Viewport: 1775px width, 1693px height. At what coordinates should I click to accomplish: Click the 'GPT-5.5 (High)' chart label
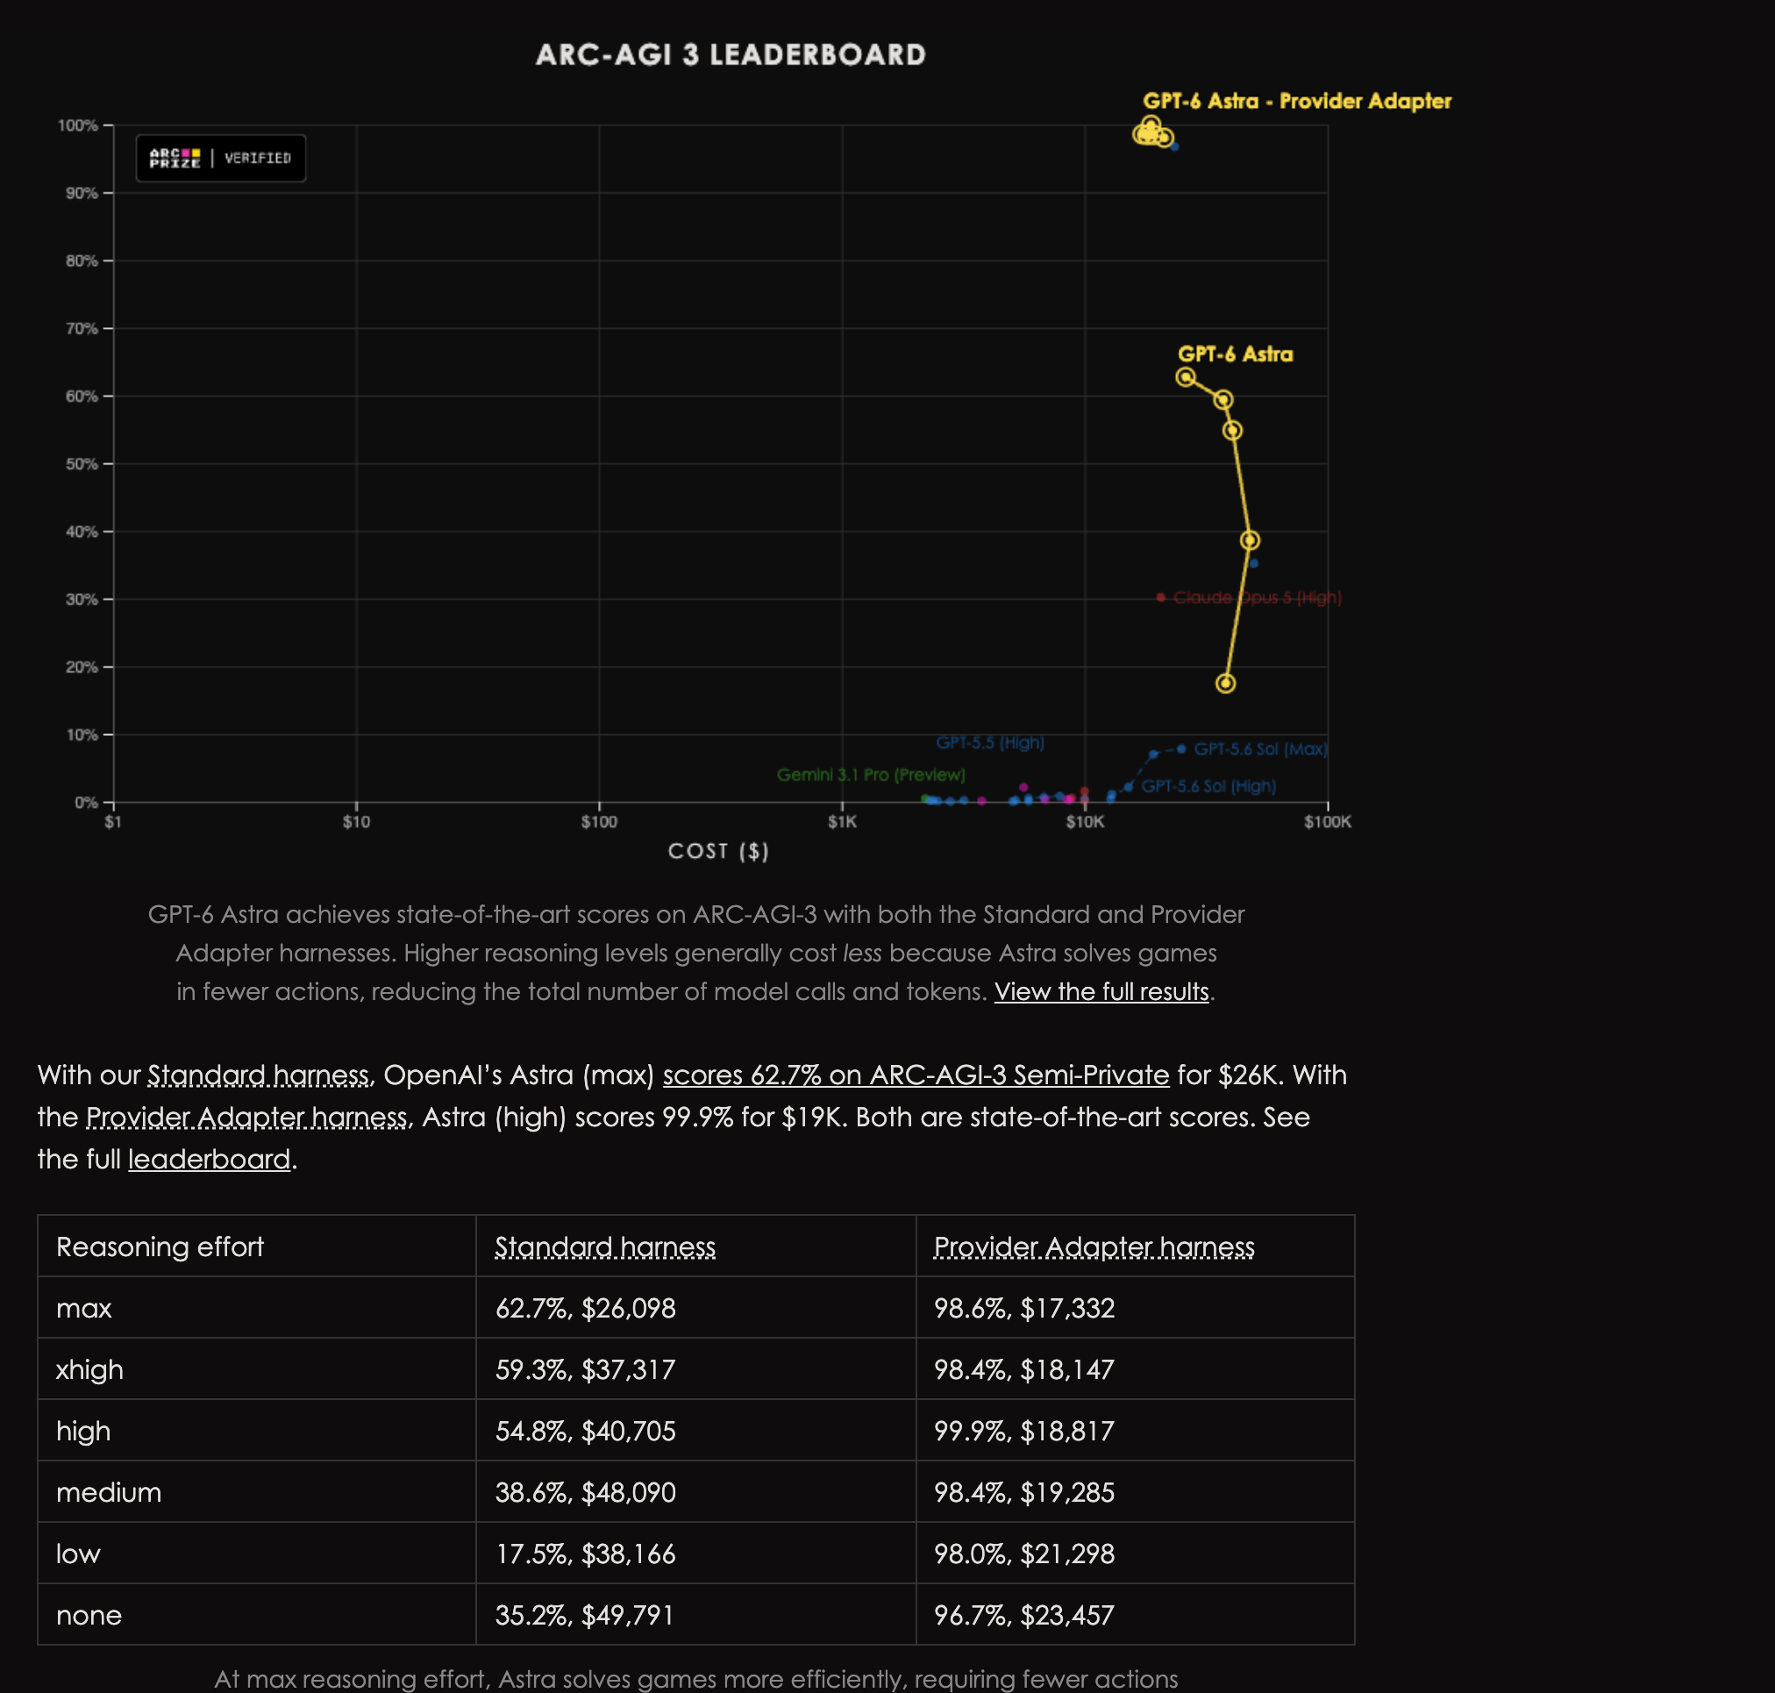tap(990, 743)
